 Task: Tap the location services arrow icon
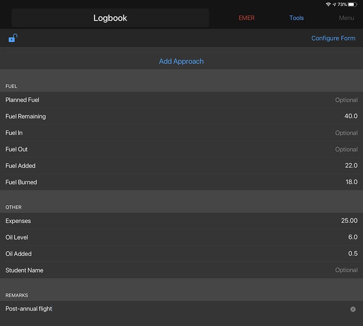pos(334,4)
